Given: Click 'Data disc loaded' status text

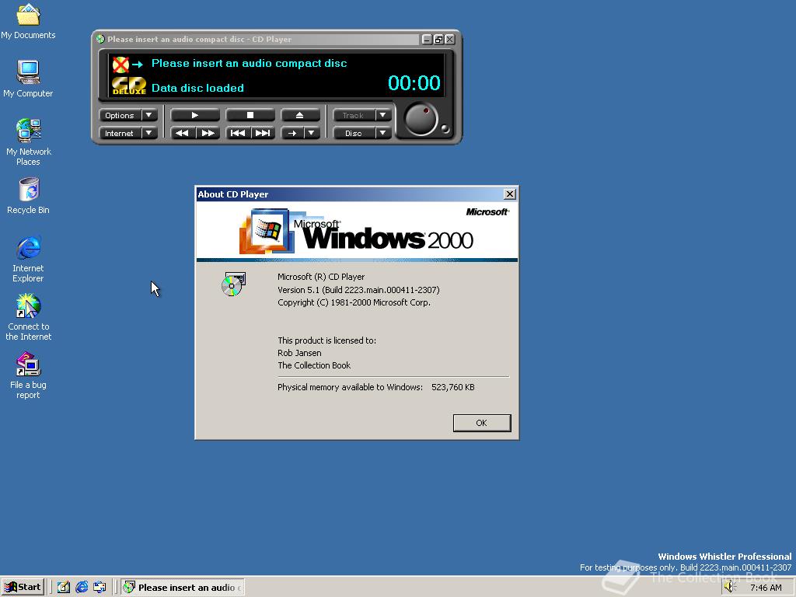Looking at the screenshot, I should [x=197, y=88].
